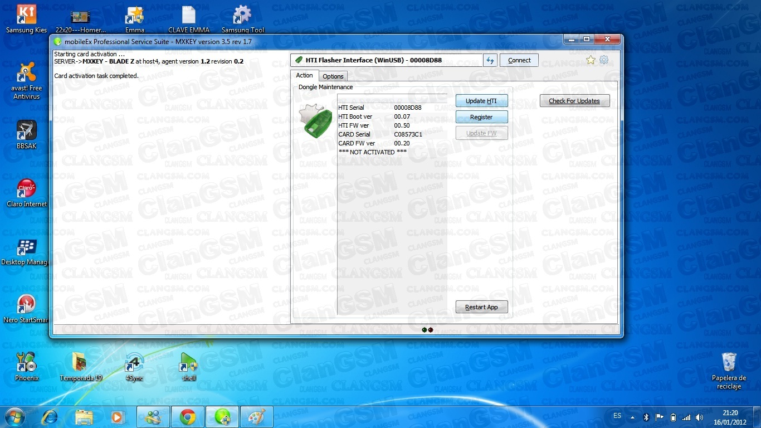Click the Bluetooth tray icon
Viewport: 761px width, 428px height.
pos(646,417)
